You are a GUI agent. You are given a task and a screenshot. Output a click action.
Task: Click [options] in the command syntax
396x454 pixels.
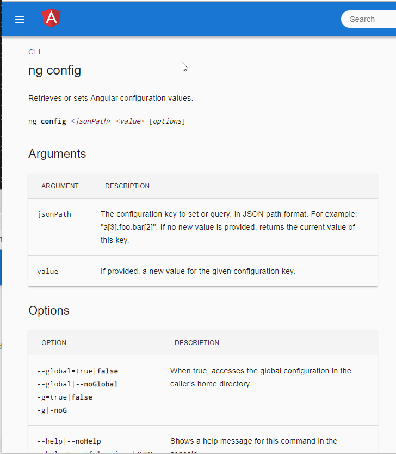pyautogui.click(x=167, y=121)
